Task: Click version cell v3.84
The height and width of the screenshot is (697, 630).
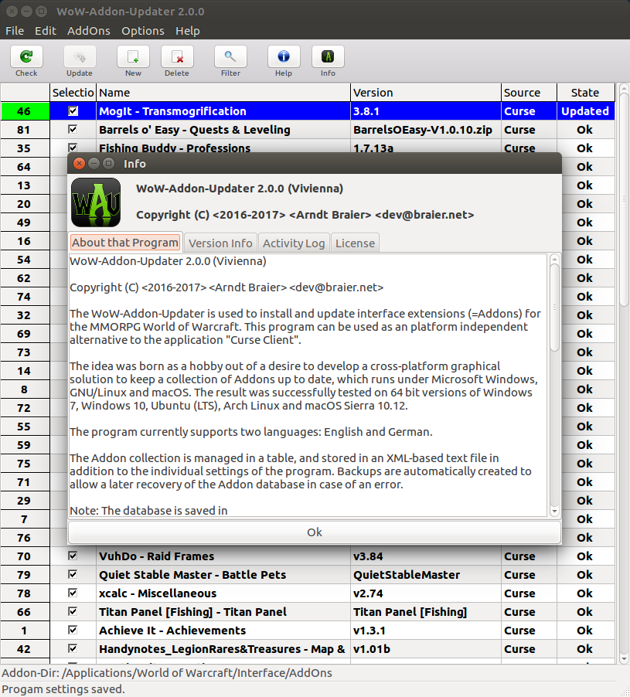Action: (425, 556)
